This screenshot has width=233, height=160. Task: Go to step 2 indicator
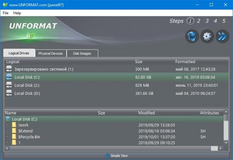pos(198,21)
